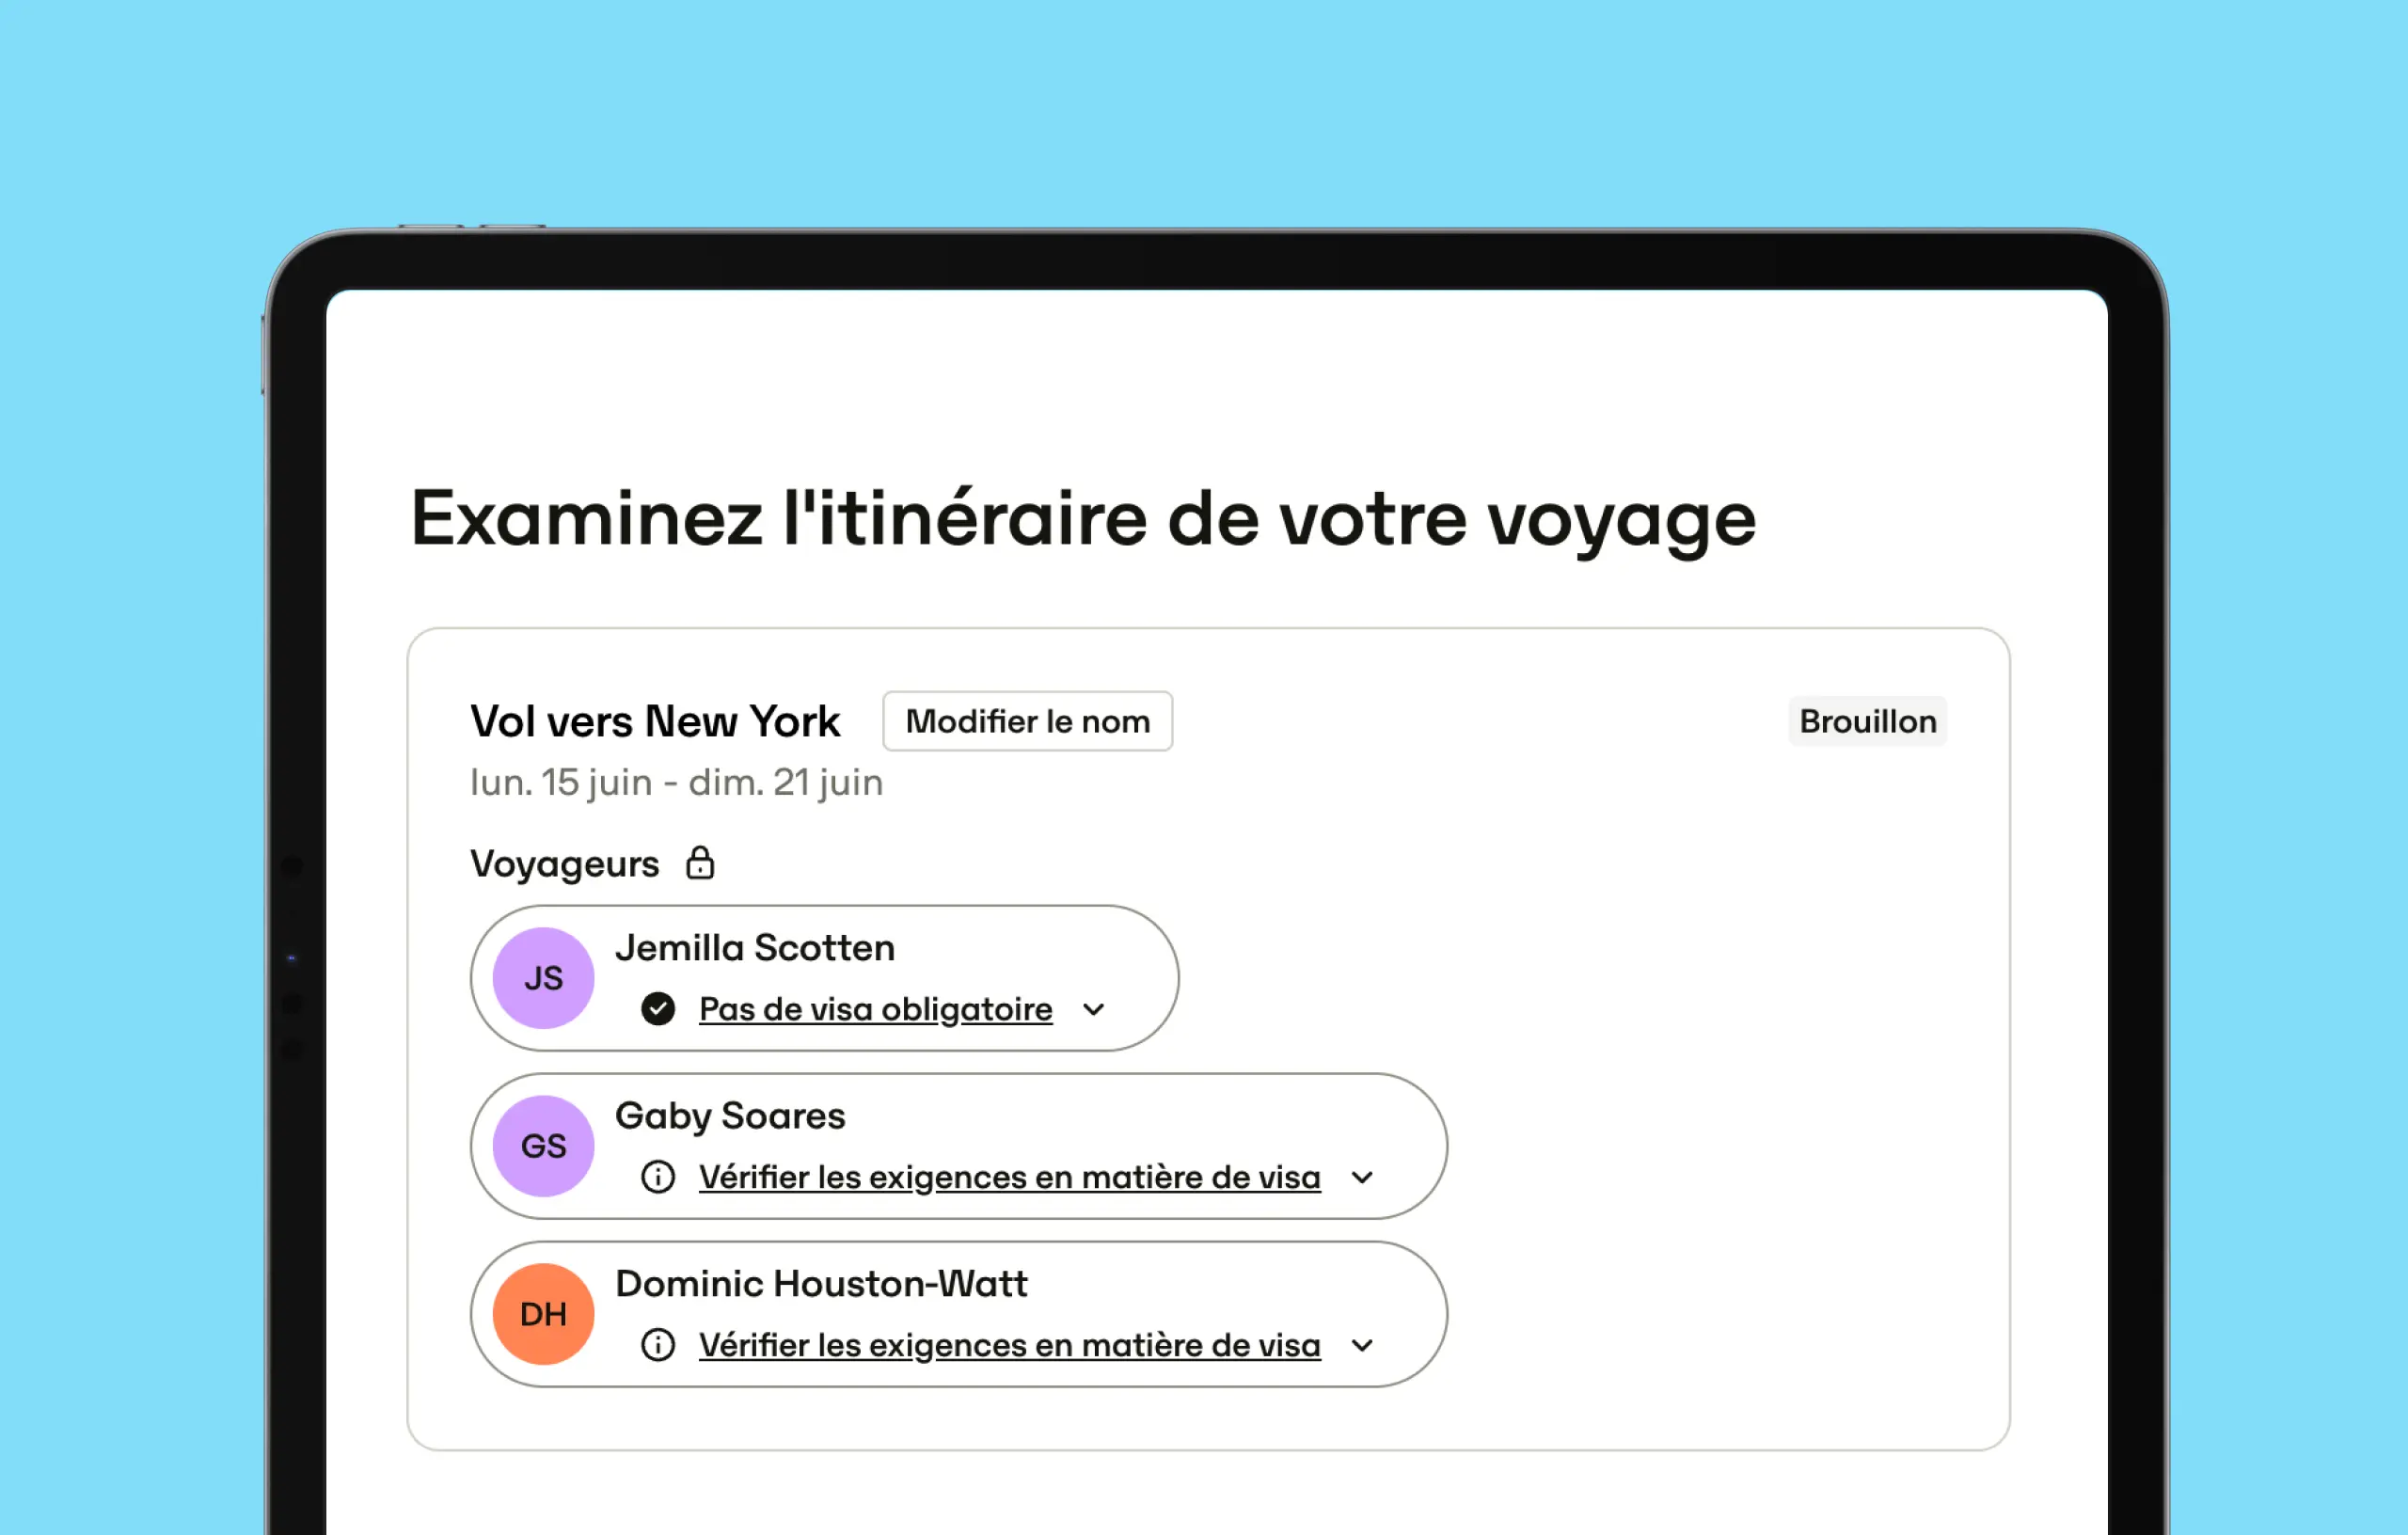This screenshot has height=1535, width=2408.
Task: Click the Voyageurs section label
Action: [565, 864]
